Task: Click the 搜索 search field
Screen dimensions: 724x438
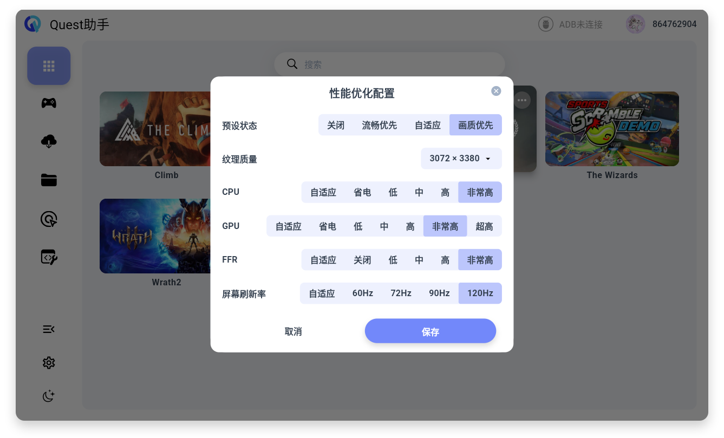Action: click(390, 64)
